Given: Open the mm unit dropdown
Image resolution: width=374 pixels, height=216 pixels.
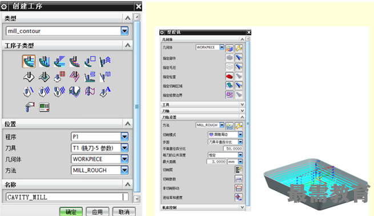Looking at the screenshot, I should [240, 161].
